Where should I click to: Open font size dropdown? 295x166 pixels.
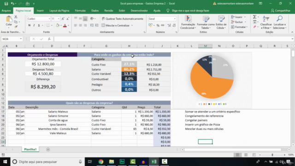click(59, 19)
